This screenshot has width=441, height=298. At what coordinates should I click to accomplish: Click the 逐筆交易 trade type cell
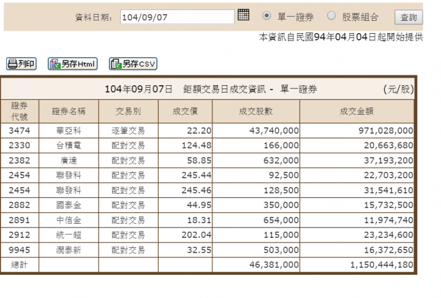(x=128, y=131)
